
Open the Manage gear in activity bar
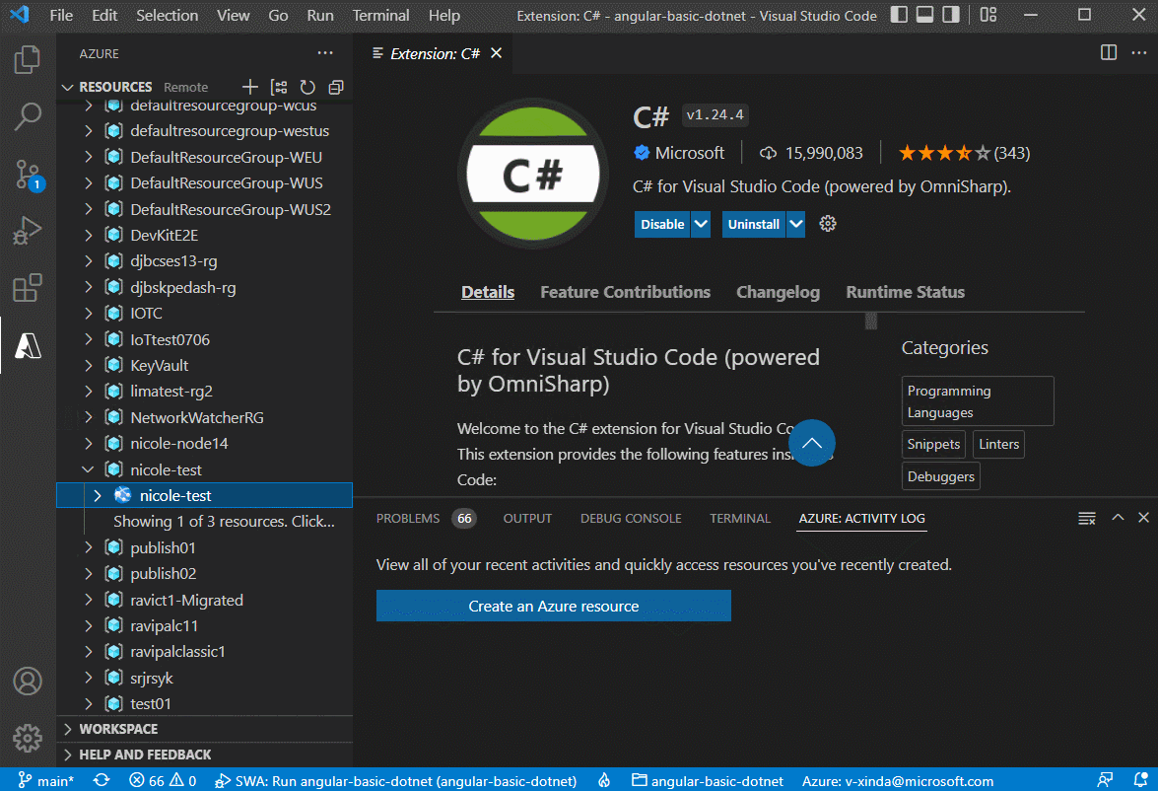(28, 738)
